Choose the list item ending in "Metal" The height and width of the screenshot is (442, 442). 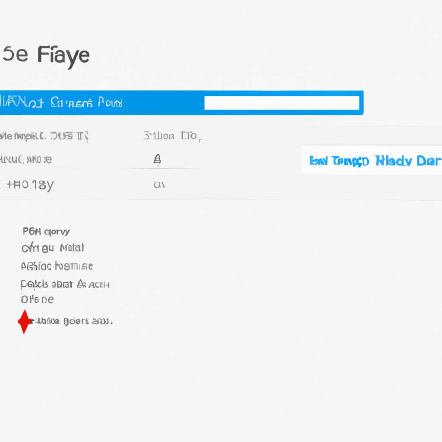click(53, 248)
